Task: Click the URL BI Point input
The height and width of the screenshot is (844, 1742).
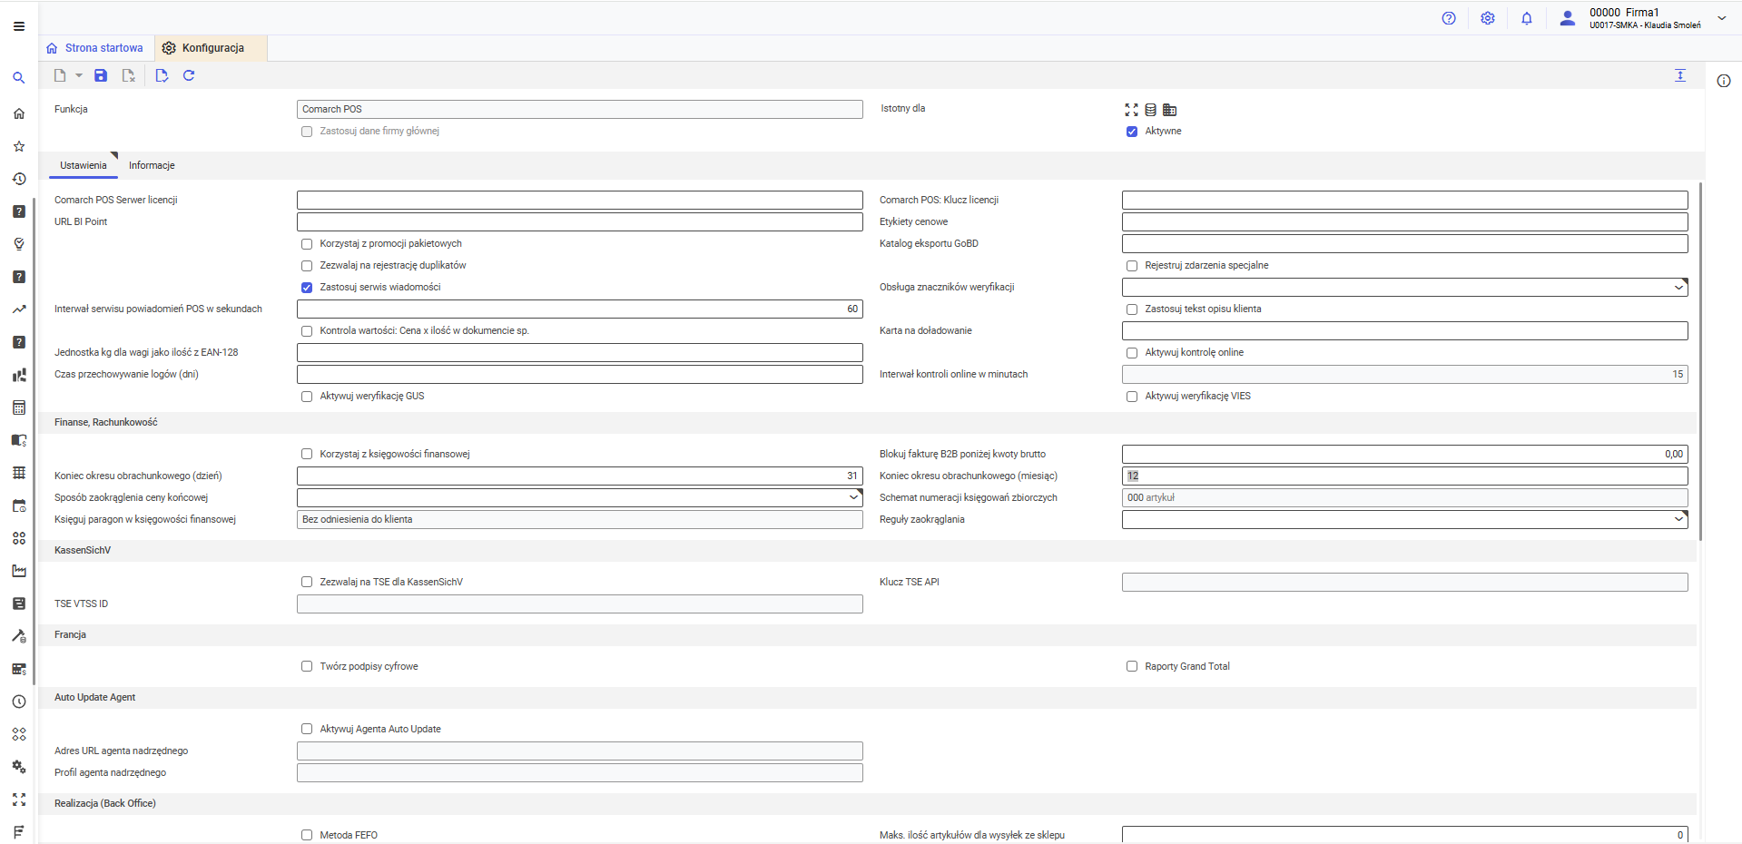Action: pos(580,222)
